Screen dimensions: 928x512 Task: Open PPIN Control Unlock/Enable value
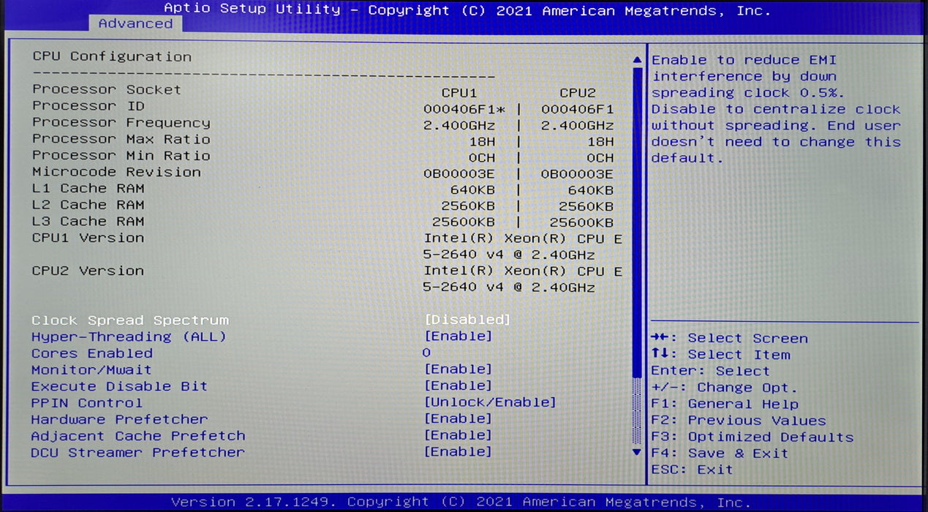(x=490, y=402)
